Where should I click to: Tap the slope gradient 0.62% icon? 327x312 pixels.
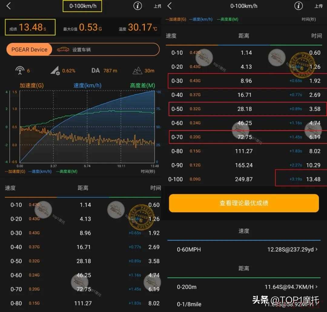[x=55, y=71]
